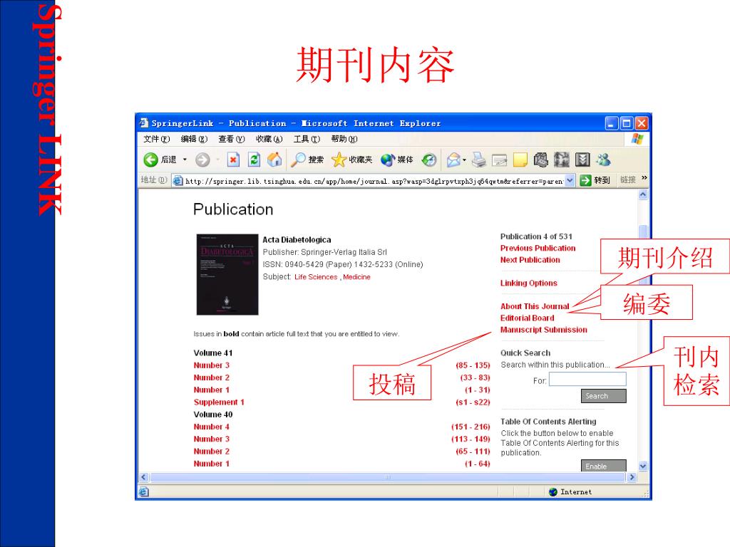Open the Supplement 1 issue link

click(219, 402)
